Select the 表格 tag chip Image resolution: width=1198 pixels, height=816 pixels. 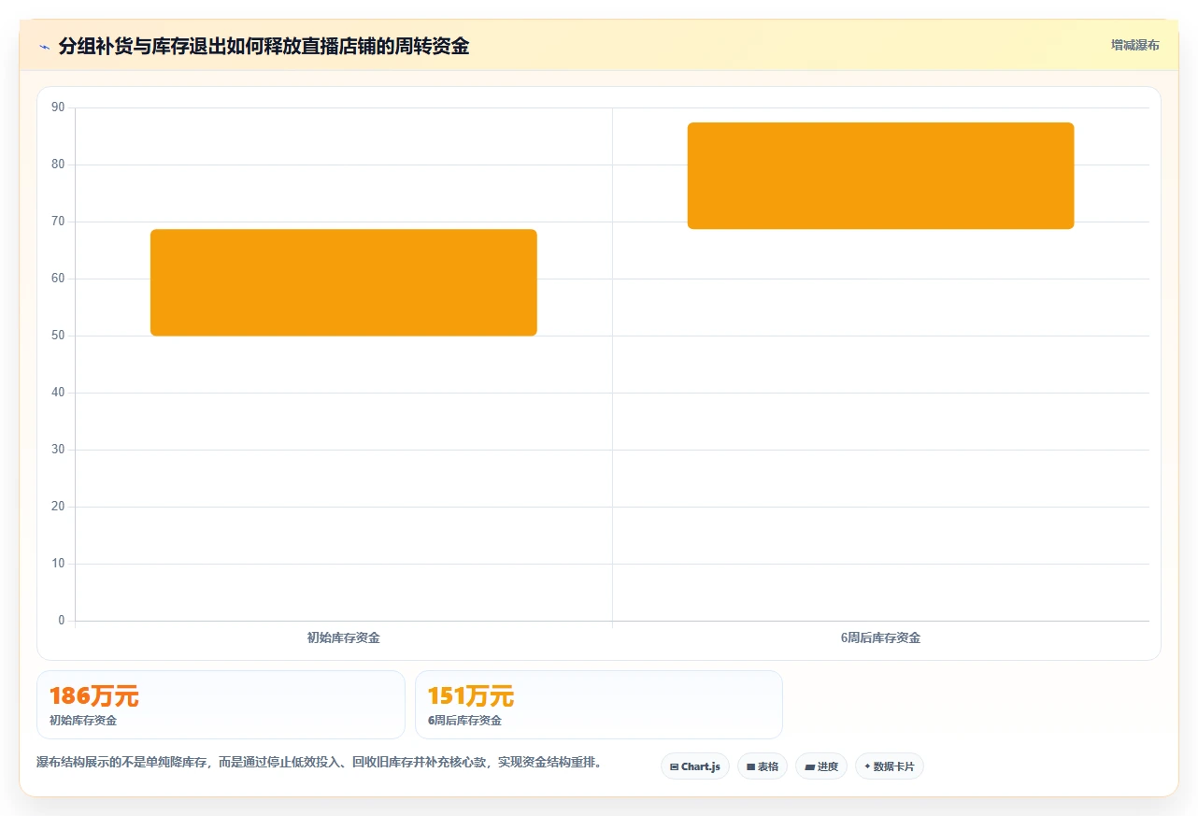[x=763, y=766]
